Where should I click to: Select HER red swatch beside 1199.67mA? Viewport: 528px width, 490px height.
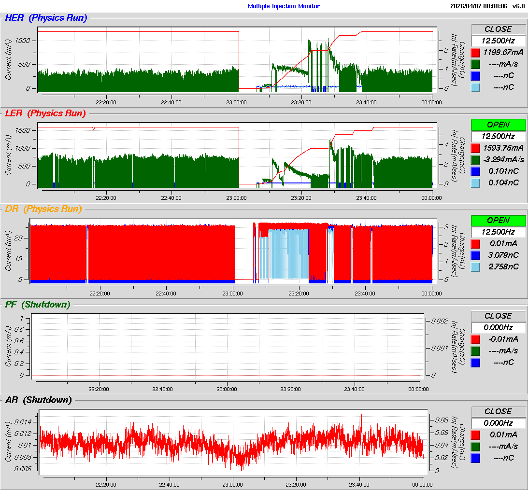tap(475, 53)
